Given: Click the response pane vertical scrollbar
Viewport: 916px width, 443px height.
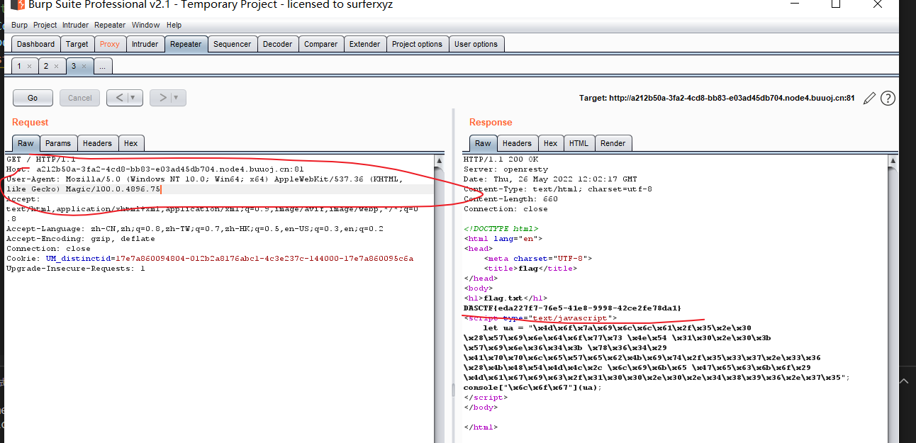Looking at the screenshot, I should (892, 298).
